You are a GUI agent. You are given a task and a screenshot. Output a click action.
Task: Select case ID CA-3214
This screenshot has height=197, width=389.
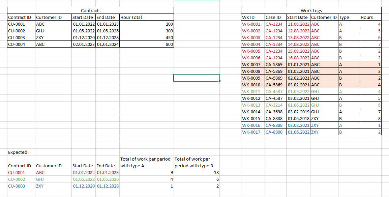(276, 105)
